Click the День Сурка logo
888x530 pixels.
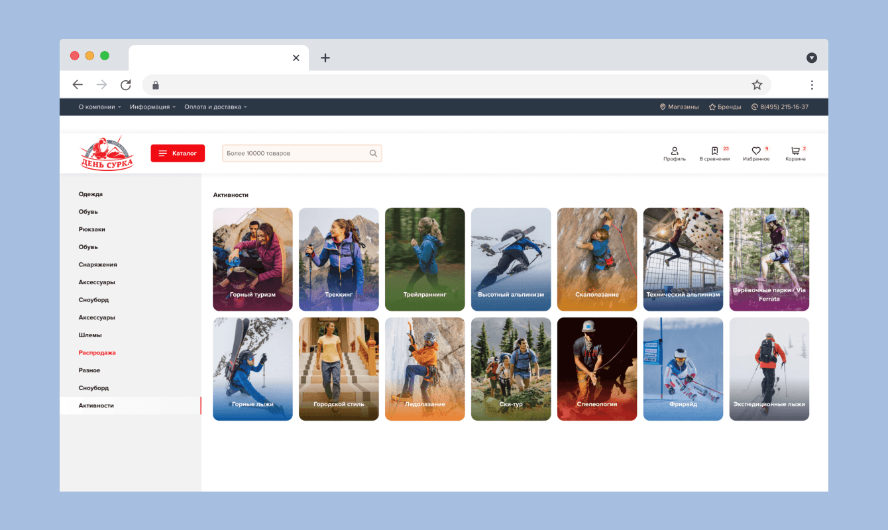107,153
